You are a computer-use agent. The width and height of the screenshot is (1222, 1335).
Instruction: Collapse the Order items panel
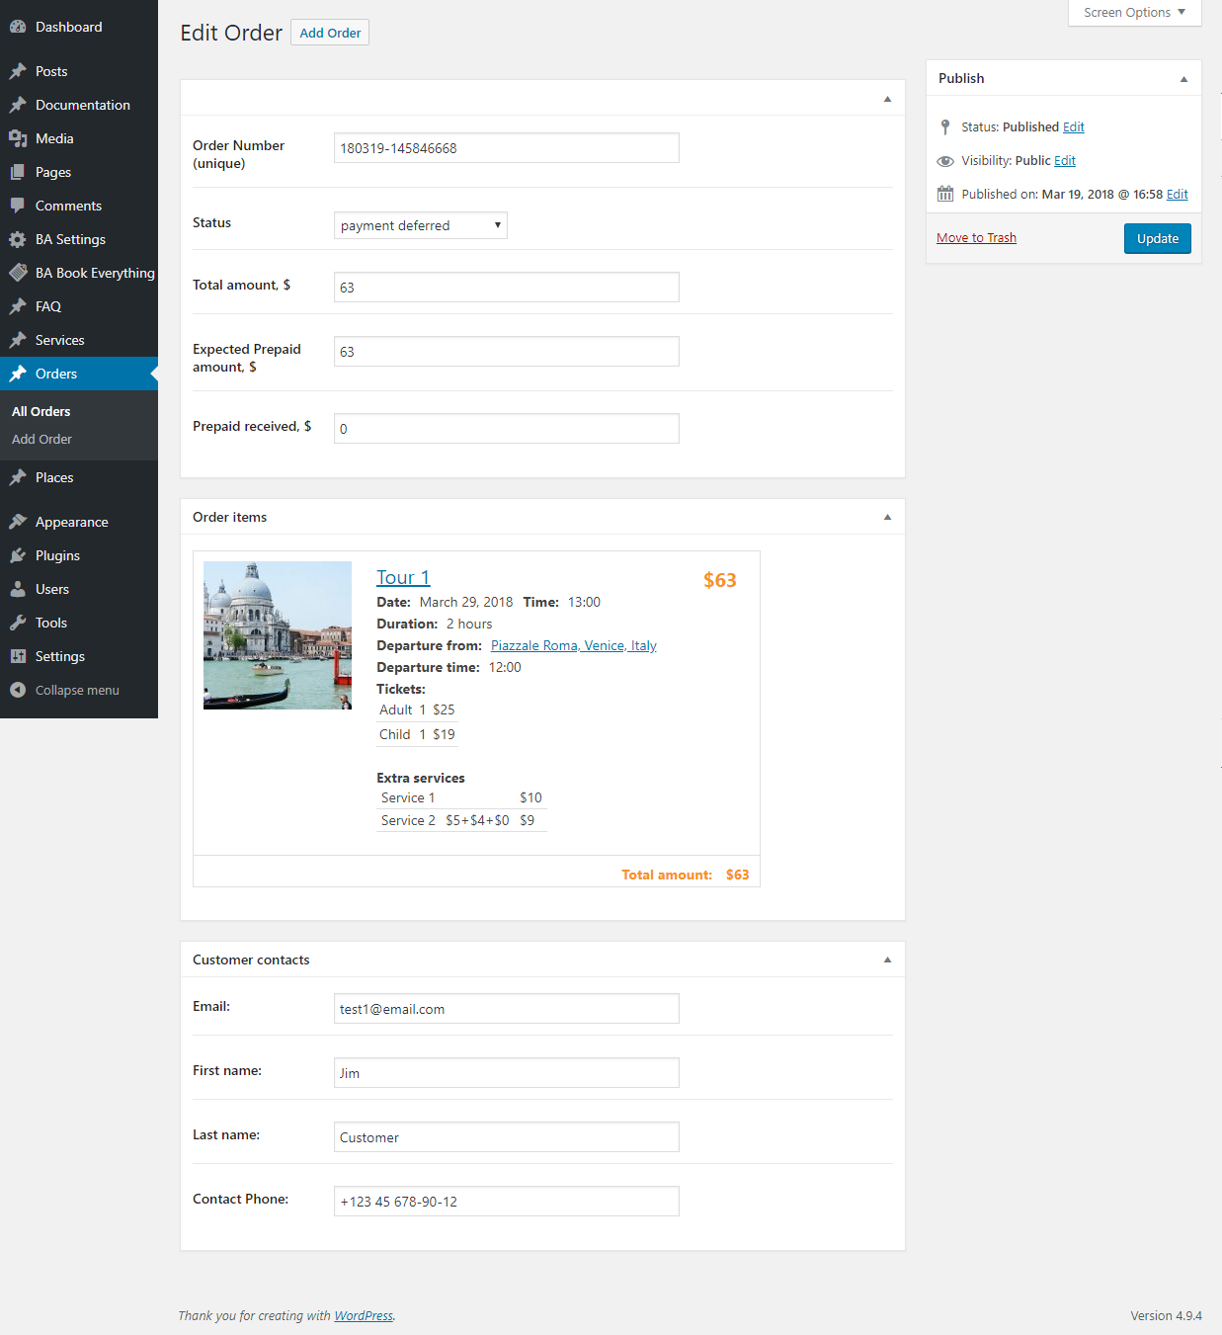pos(887,517)
